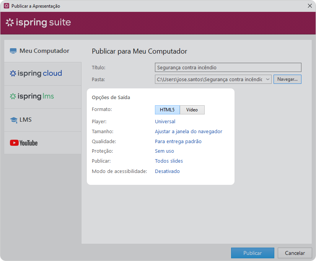
Task: Click the green iSpring LMS logo icon
Action: [13, 96]
